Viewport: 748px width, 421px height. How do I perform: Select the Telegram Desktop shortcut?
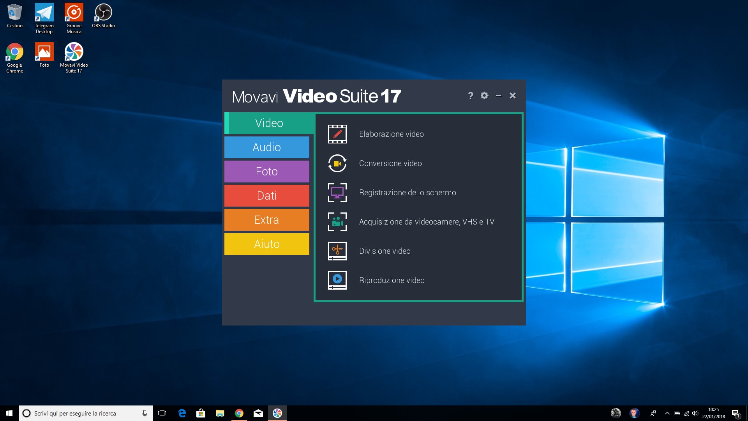[x=44, y=19]
